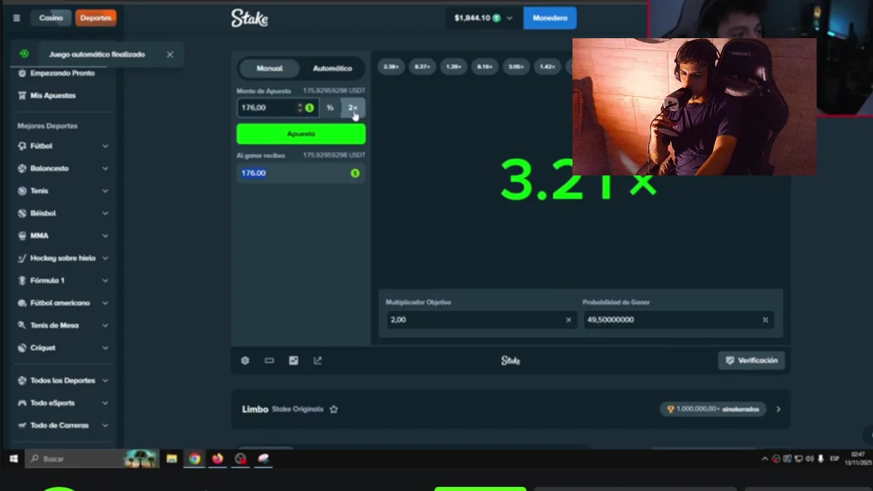Open Windows Start menu
The image size is (873, 491).
tap(13, 459)
